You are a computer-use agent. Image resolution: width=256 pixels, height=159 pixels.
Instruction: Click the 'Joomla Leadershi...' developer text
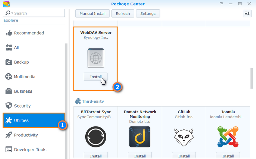[x=227, y=117]
